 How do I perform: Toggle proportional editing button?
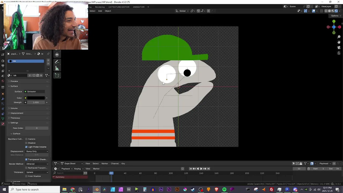208,11
